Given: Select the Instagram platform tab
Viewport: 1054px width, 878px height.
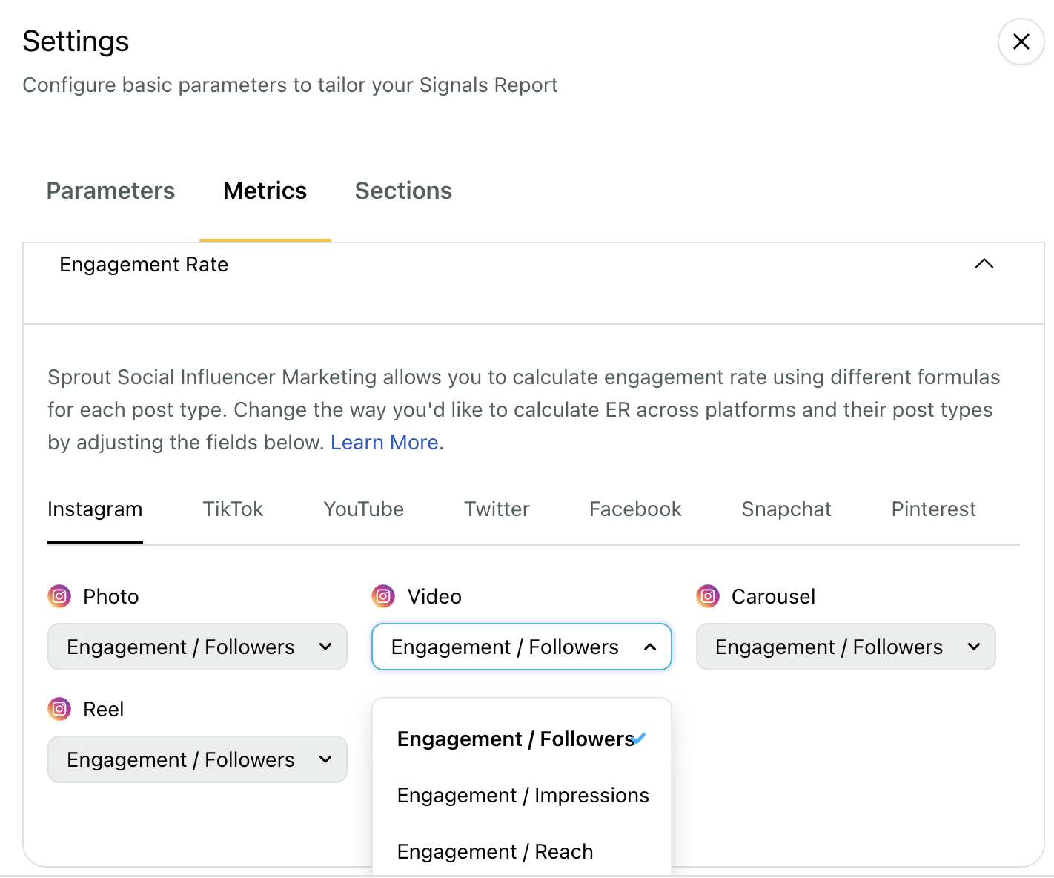Looking at the screenshot, I should [x=95, y=509].
